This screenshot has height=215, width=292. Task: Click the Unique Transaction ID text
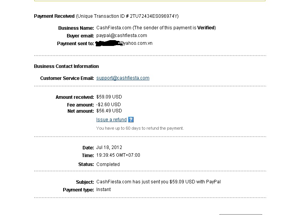(127, 16)
